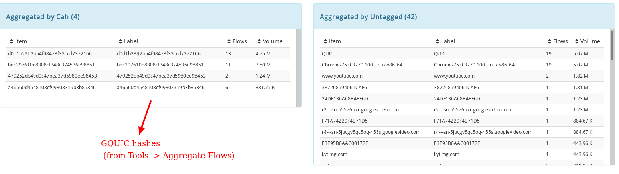Click sort icon beside Volume in Untagged table
Image resolution: width=619 pixels, height=174 pixels.
[577, 41]
